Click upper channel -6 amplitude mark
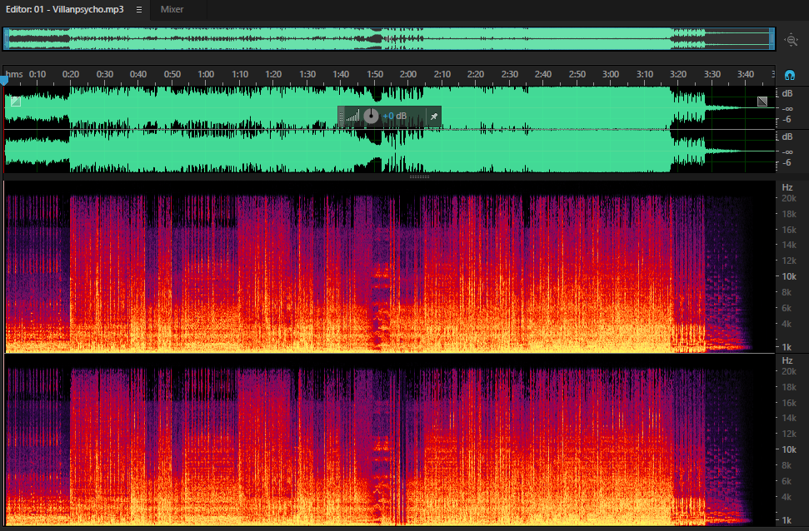The image size is (809, 531). [787, 120]
